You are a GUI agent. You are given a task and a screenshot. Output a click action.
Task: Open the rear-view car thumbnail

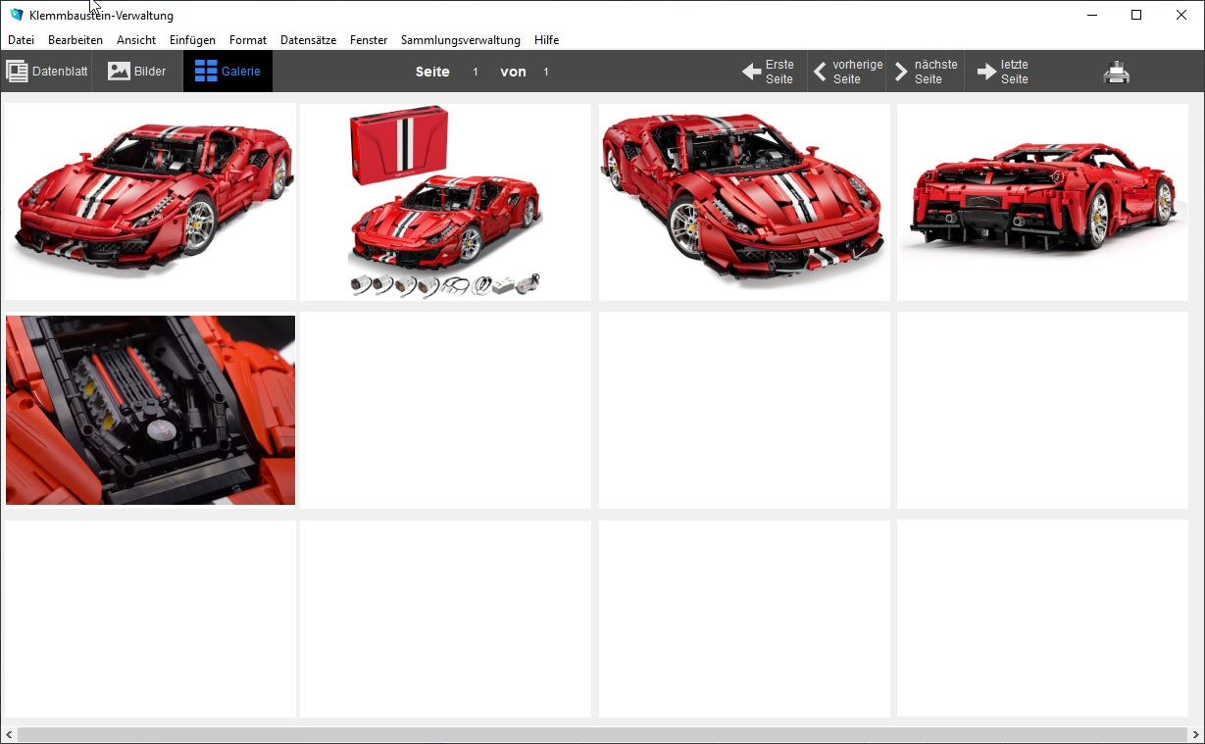point(1042,201)
